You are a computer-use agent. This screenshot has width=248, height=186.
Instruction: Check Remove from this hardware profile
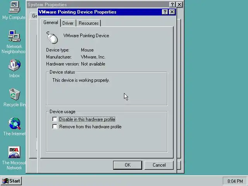pos(55,127)
